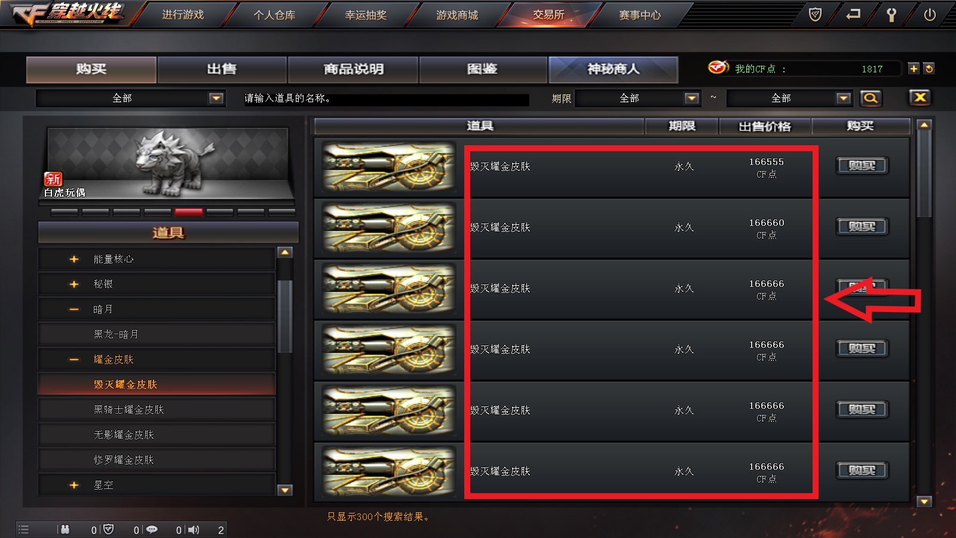Click the yellow X clear filter icon
This screenshot has height=538, width=956.
[920, 97]
